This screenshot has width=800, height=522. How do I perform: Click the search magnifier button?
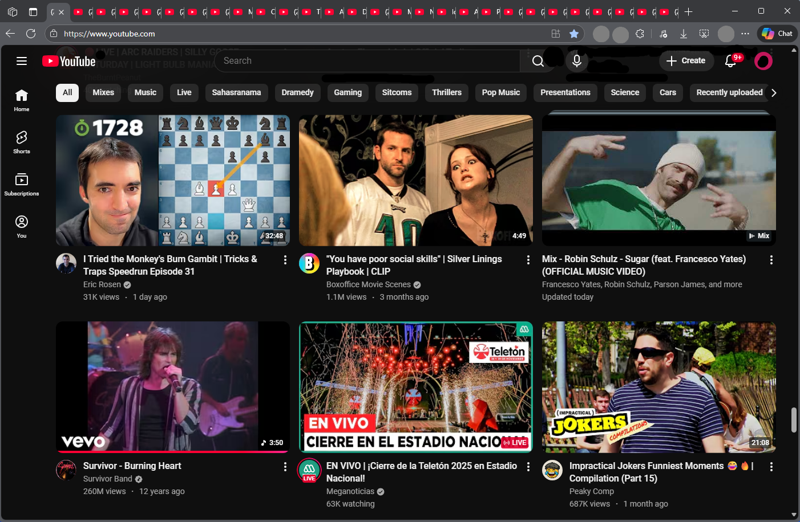click(x=538, y=61)
